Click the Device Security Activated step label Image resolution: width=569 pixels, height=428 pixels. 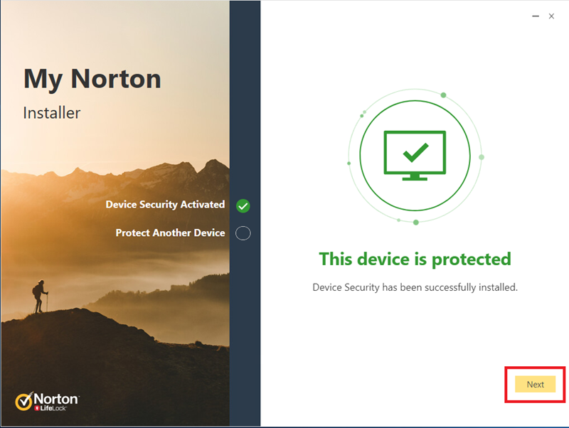click(x=165, y=205)
